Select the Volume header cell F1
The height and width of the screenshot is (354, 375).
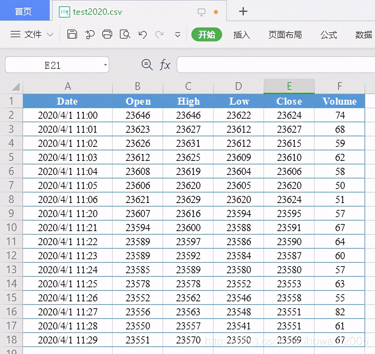[x=339, y=101]
